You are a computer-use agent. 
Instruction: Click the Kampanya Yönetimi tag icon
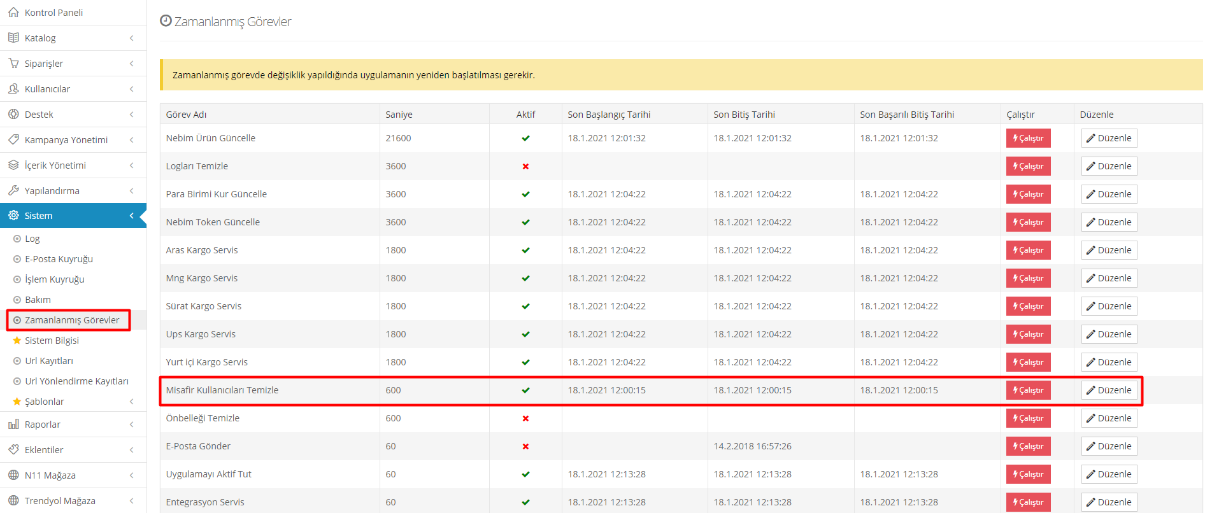click(x=13, y=140)
